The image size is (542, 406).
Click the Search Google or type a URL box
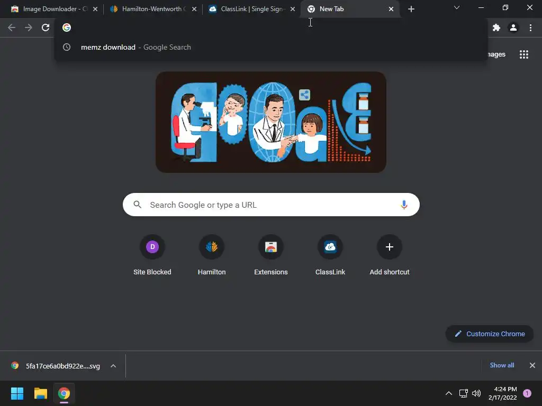271,205
